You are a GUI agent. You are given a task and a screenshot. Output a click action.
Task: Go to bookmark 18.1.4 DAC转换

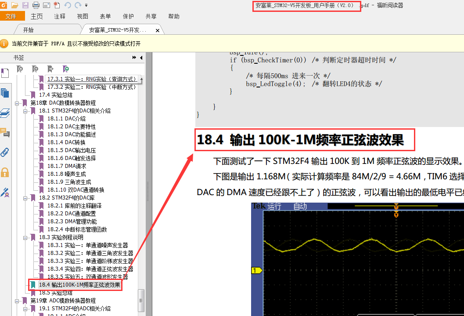(66, 142)
